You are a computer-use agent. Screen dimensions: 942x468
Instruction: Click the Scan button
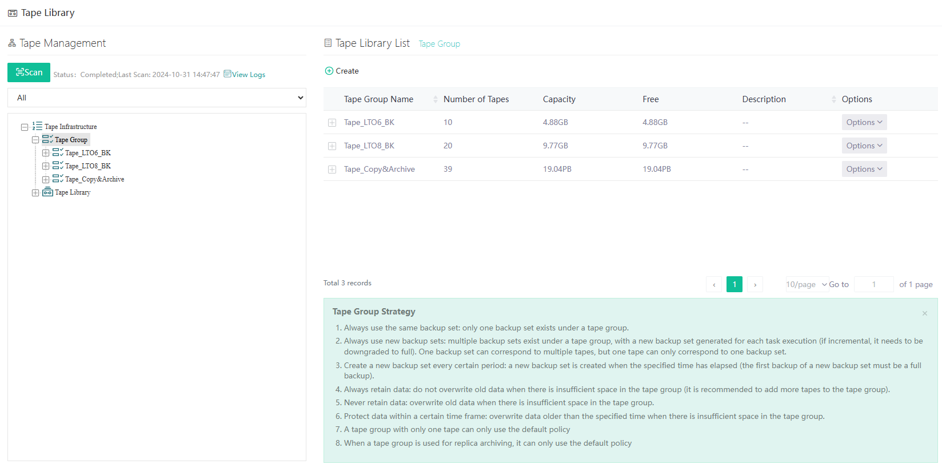pyautogui.click(x=29, y=72)
